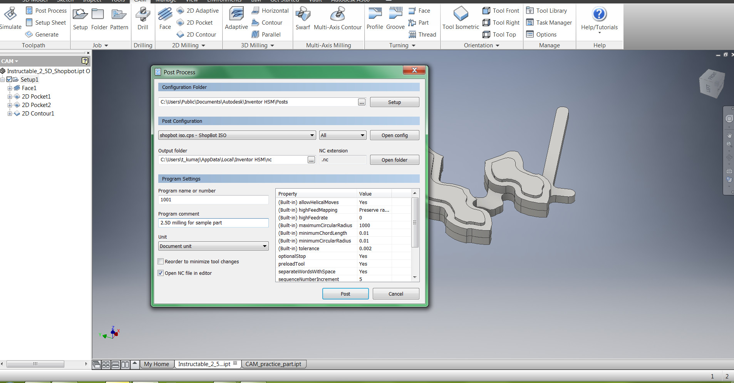Select the Instructable_2_5...ipt document tab
734x383 pixels.
click(x=204, y=364)
